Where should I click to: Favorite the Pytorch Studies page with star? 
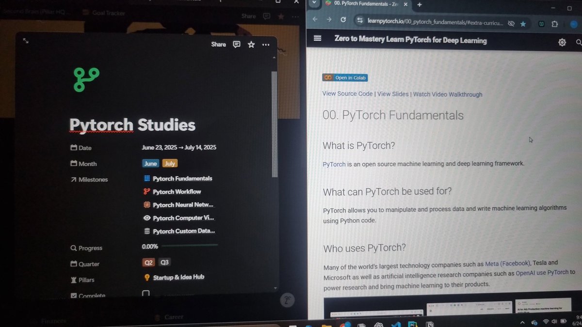[x=251, y=45]
